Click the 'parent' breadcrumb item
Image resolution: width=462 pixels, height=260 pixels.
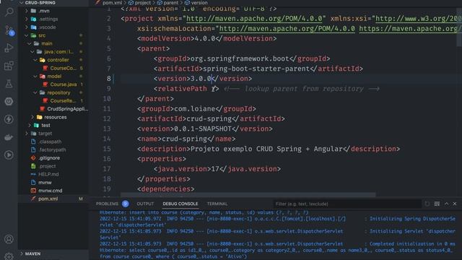171,3
